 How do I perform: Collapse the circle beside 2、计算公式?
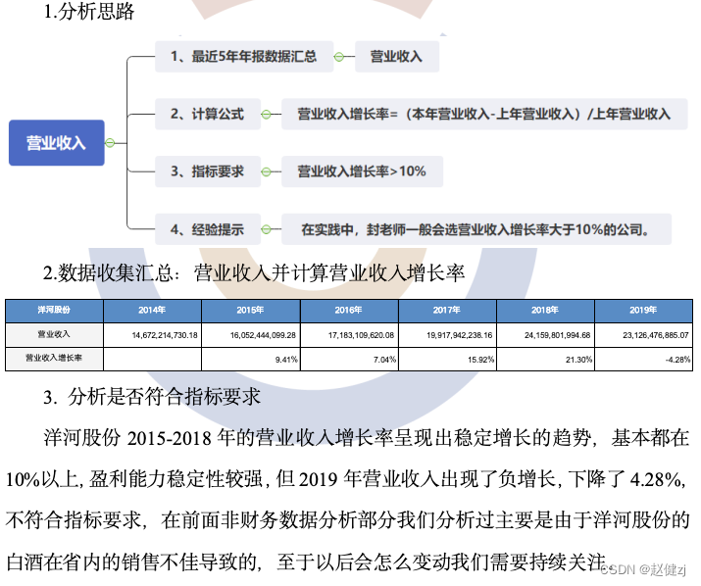(x=267, y=115)
